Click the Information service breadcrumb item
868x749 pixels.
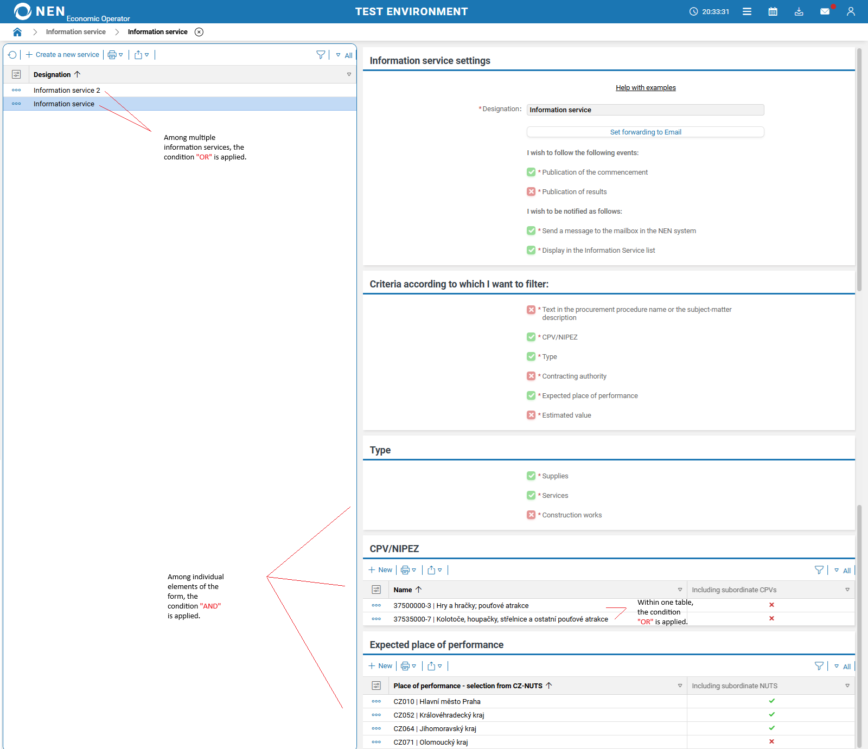tap(76, 32)
